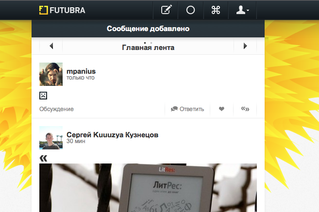Open Обсуждение discussion link

click(56, 109)
